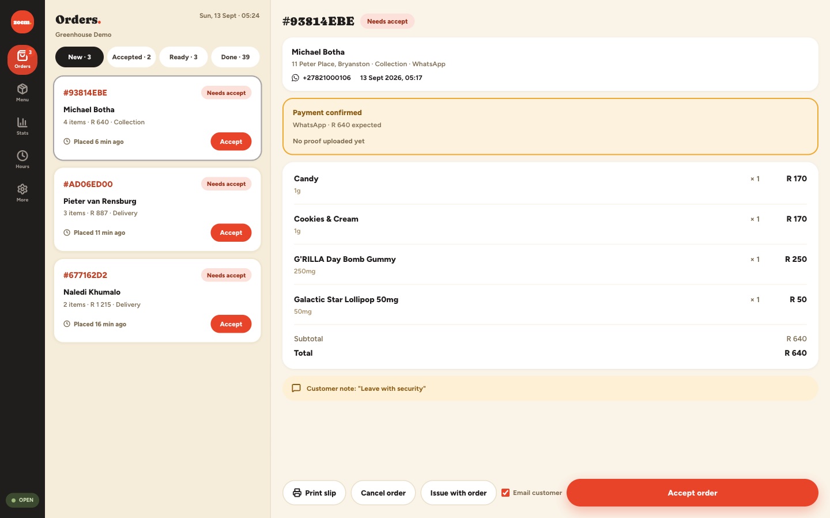This screenshot has width=830, height=518.
Task: Accept order #AD06ED00 from the list
Action: [231, 233]
